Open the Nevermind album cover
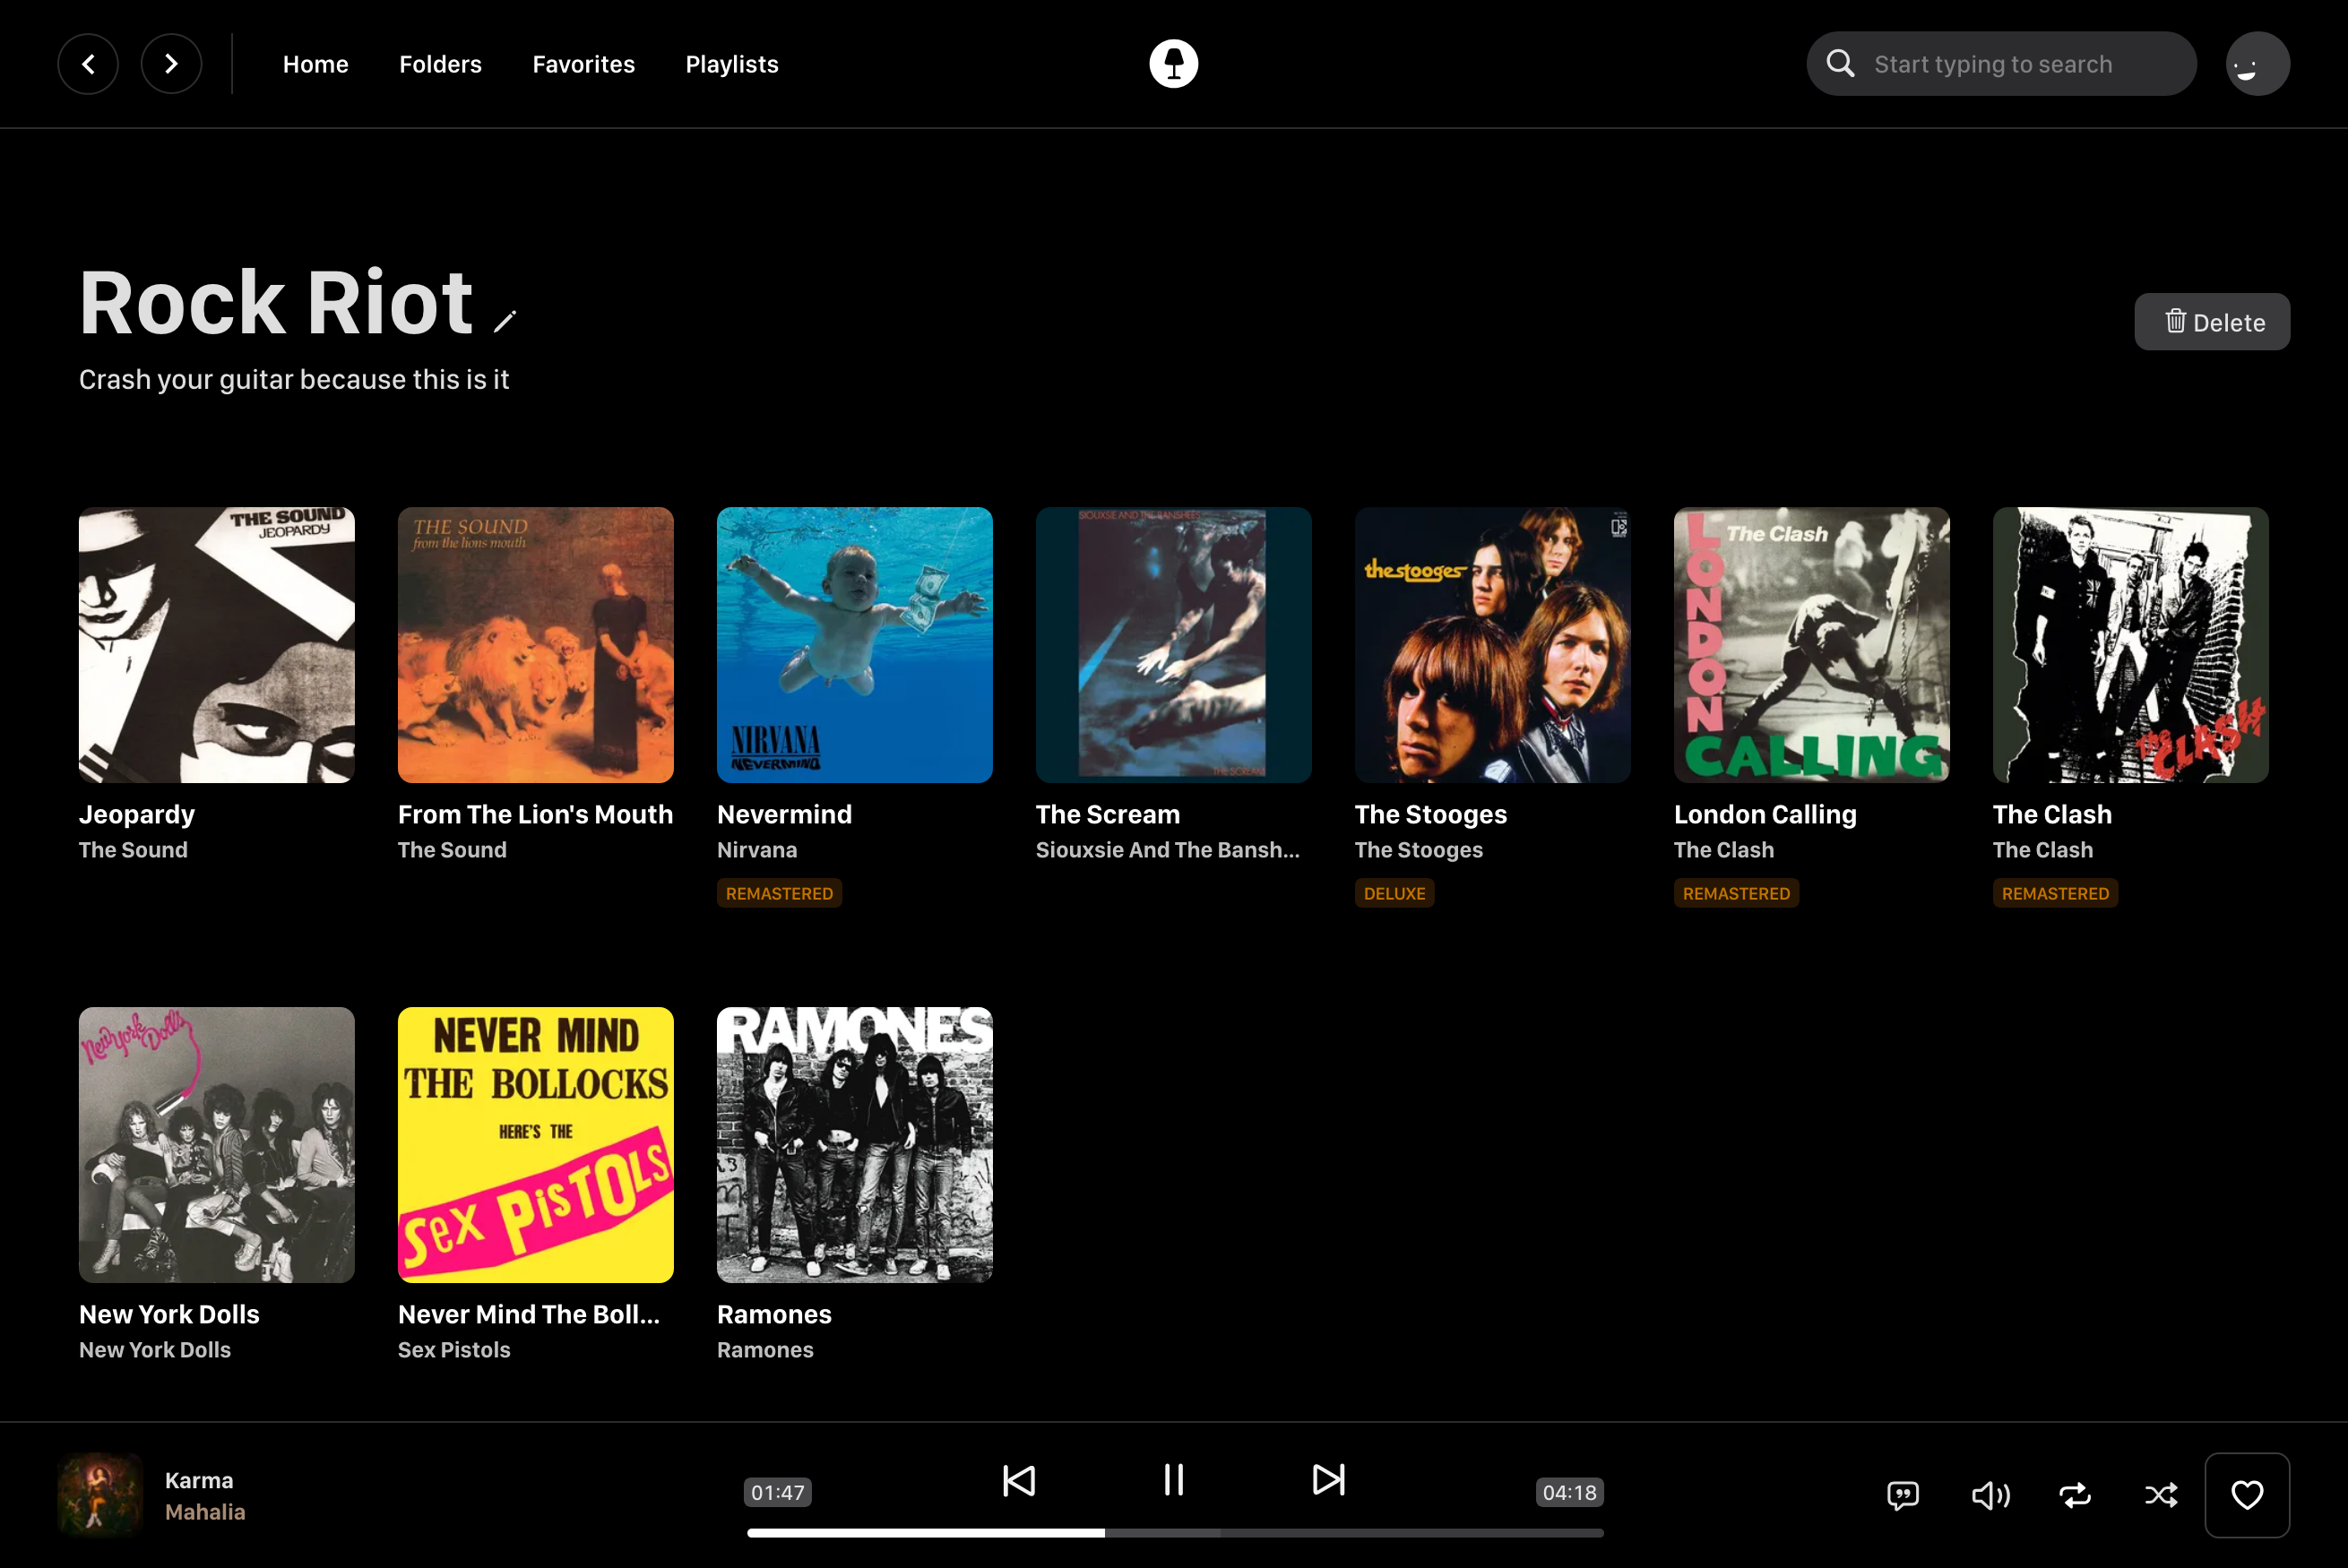The width and height of the screenshot is (2348, 1568). click(855, 645)
